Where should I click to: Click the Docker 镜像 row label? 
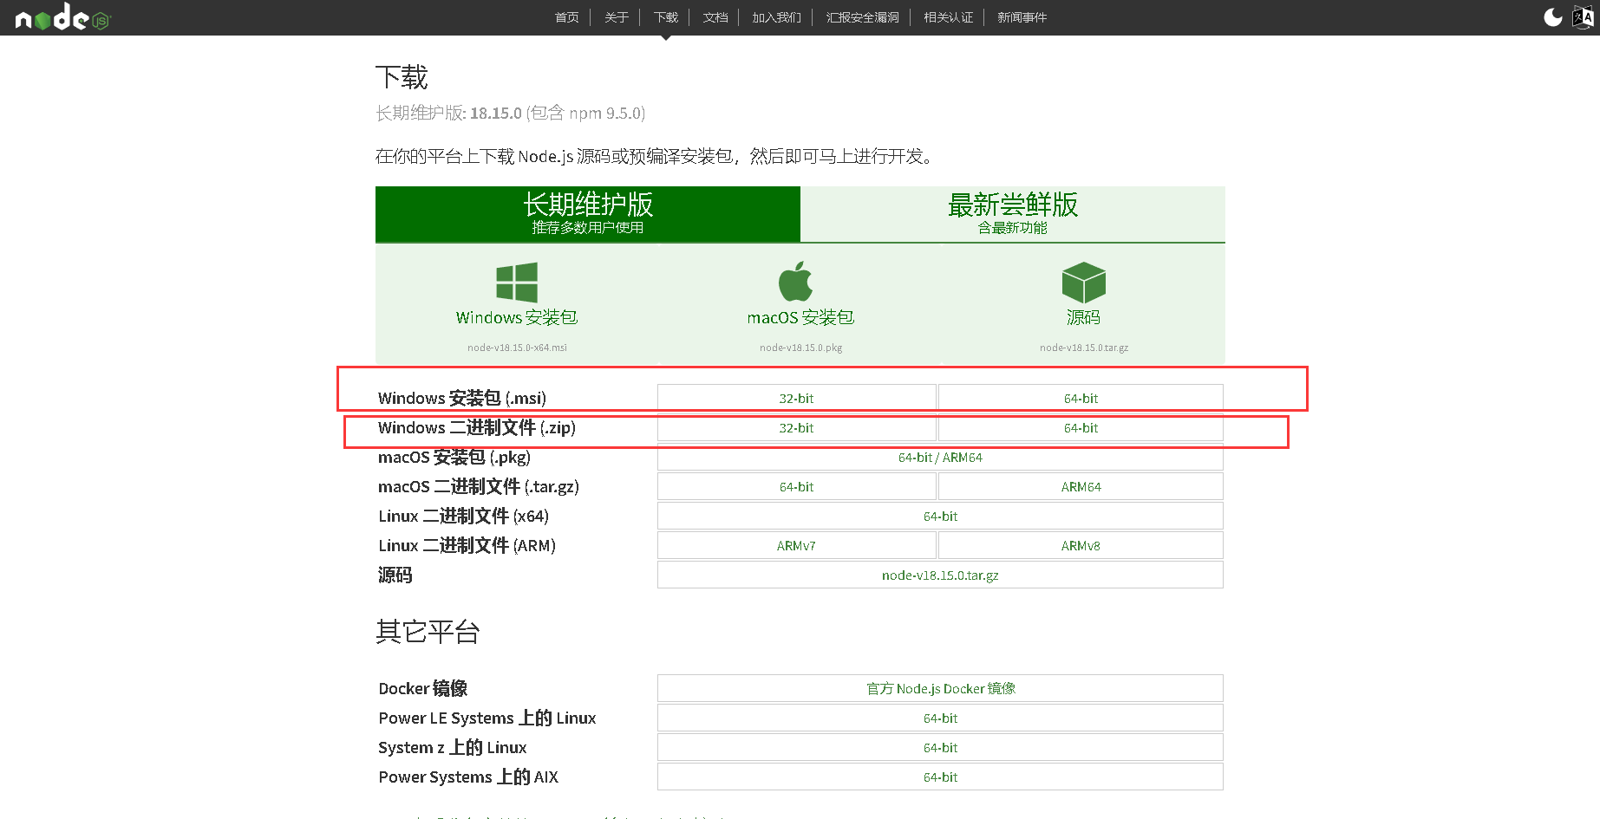[x=423, y=689]
